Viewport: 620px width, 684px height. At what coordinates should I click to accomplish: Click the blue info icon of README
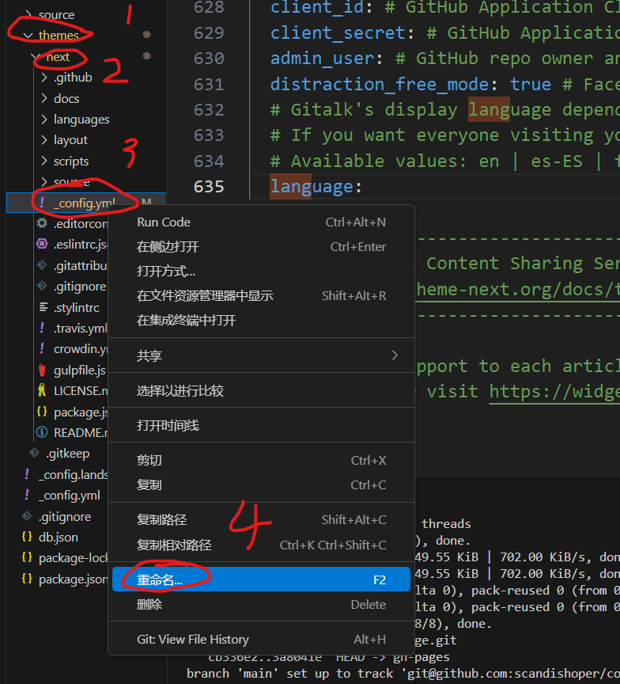click(42, 432)
